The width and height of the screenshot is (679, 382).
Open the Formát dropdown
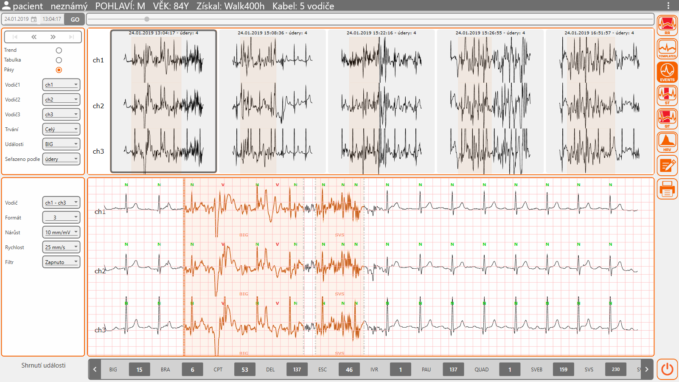pos(61,218)
